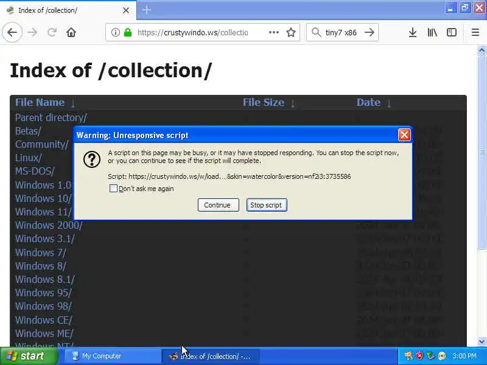Toggle the sidebar icon in toolbar

[452, 32]
